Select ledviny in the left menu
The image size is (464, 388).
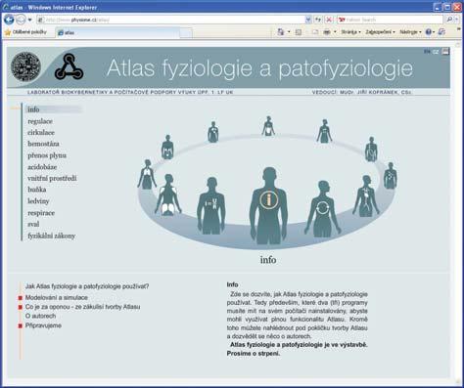pyautogui.click(x=38, y=201)
